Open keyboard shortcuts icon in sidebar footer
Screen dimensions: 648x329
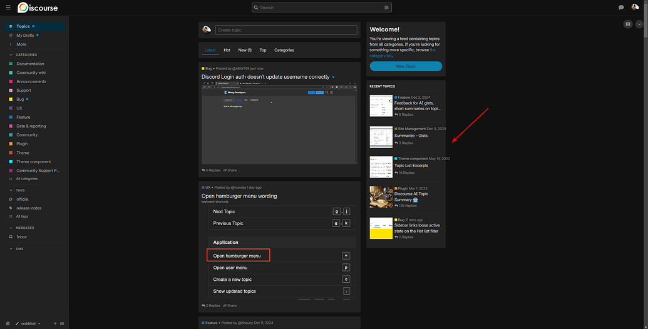(x=62, y=323)
